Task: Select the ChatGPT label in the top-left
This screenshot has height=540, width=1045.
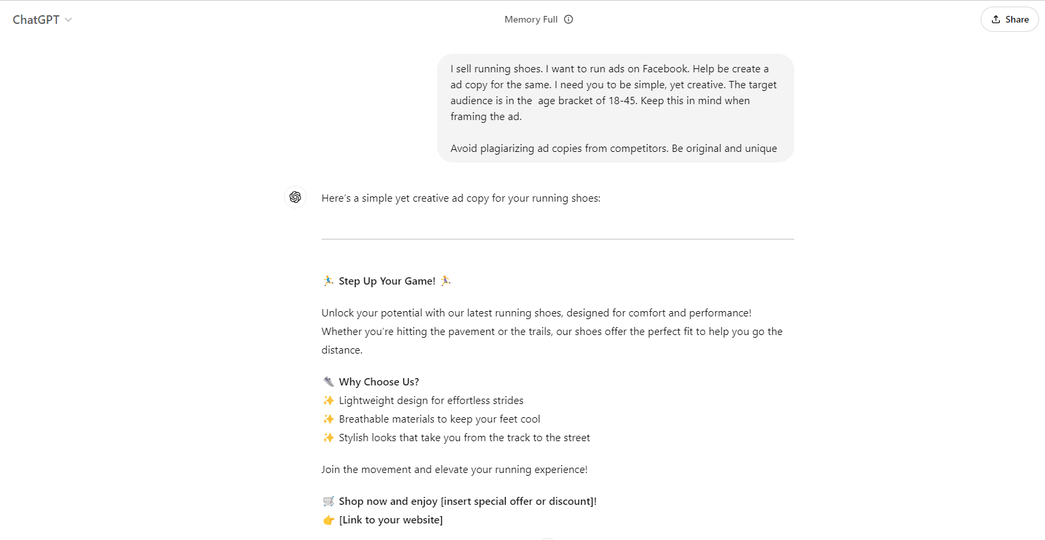Action: [x=35, y=19]
